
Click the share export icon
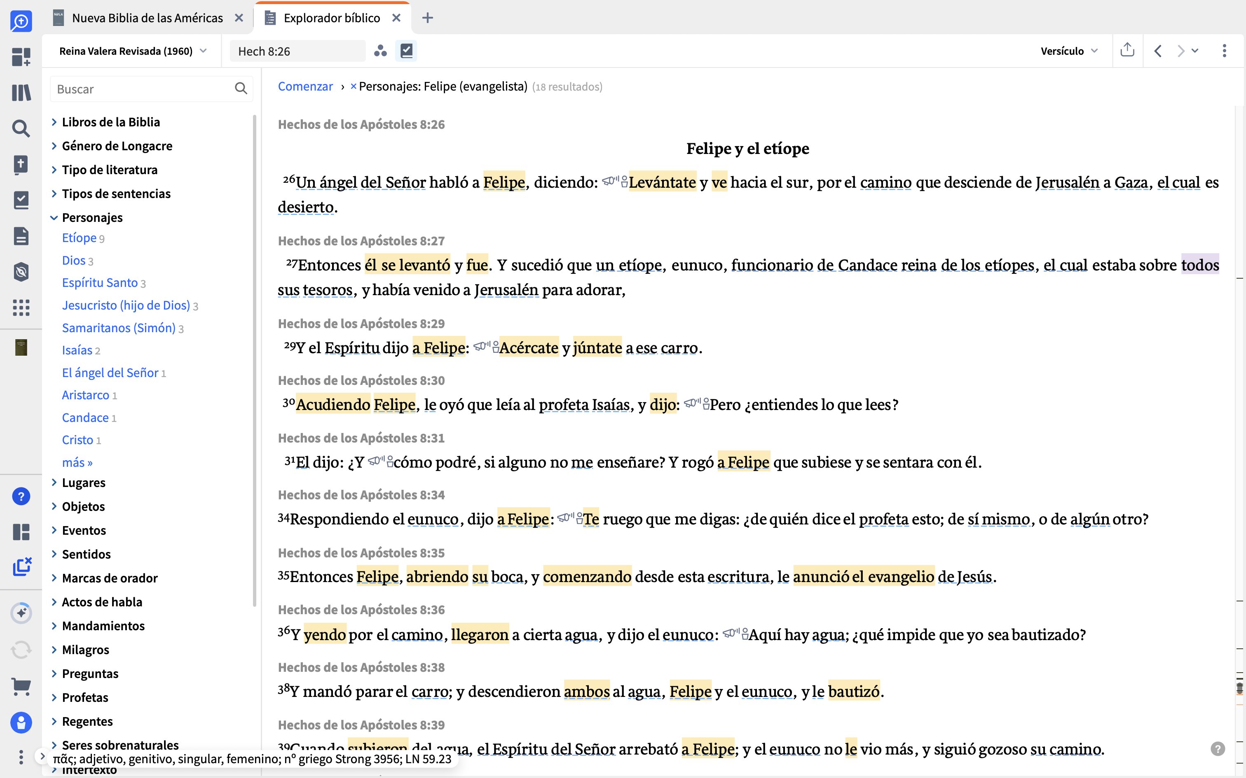[1127, 50]
